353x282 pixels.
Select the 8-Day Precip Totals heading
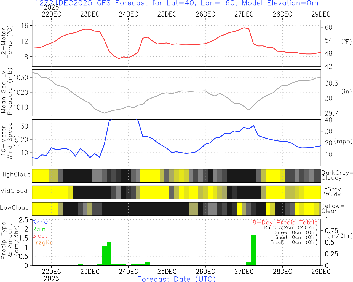pyautogui.click(x=285, y=223)
